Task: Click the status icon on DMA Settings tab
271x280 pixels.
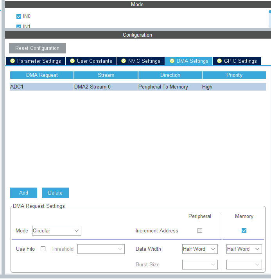Action: [172, 61]
